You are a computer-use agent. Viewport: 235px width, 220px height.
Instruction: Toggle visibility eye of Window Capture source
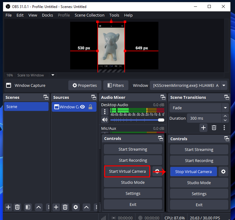[82, 107]
